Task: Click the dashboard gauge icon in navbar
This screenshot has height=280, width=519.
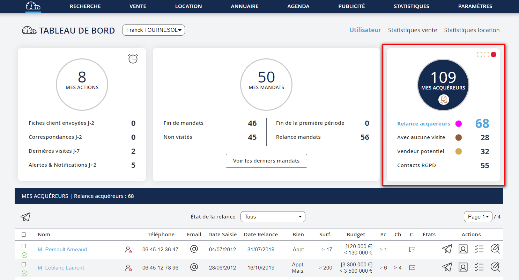Action: 33,6
